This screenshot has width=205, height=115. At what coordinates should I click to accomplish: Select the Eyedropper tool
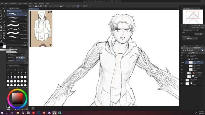pyautogui.click(x=1, y=19)
